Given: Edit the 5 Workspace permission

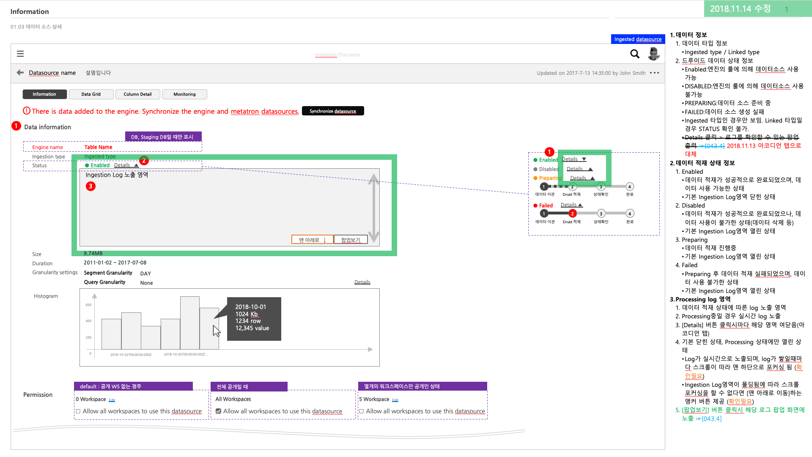Looking at the screenshot, I should tap(395, 400).
